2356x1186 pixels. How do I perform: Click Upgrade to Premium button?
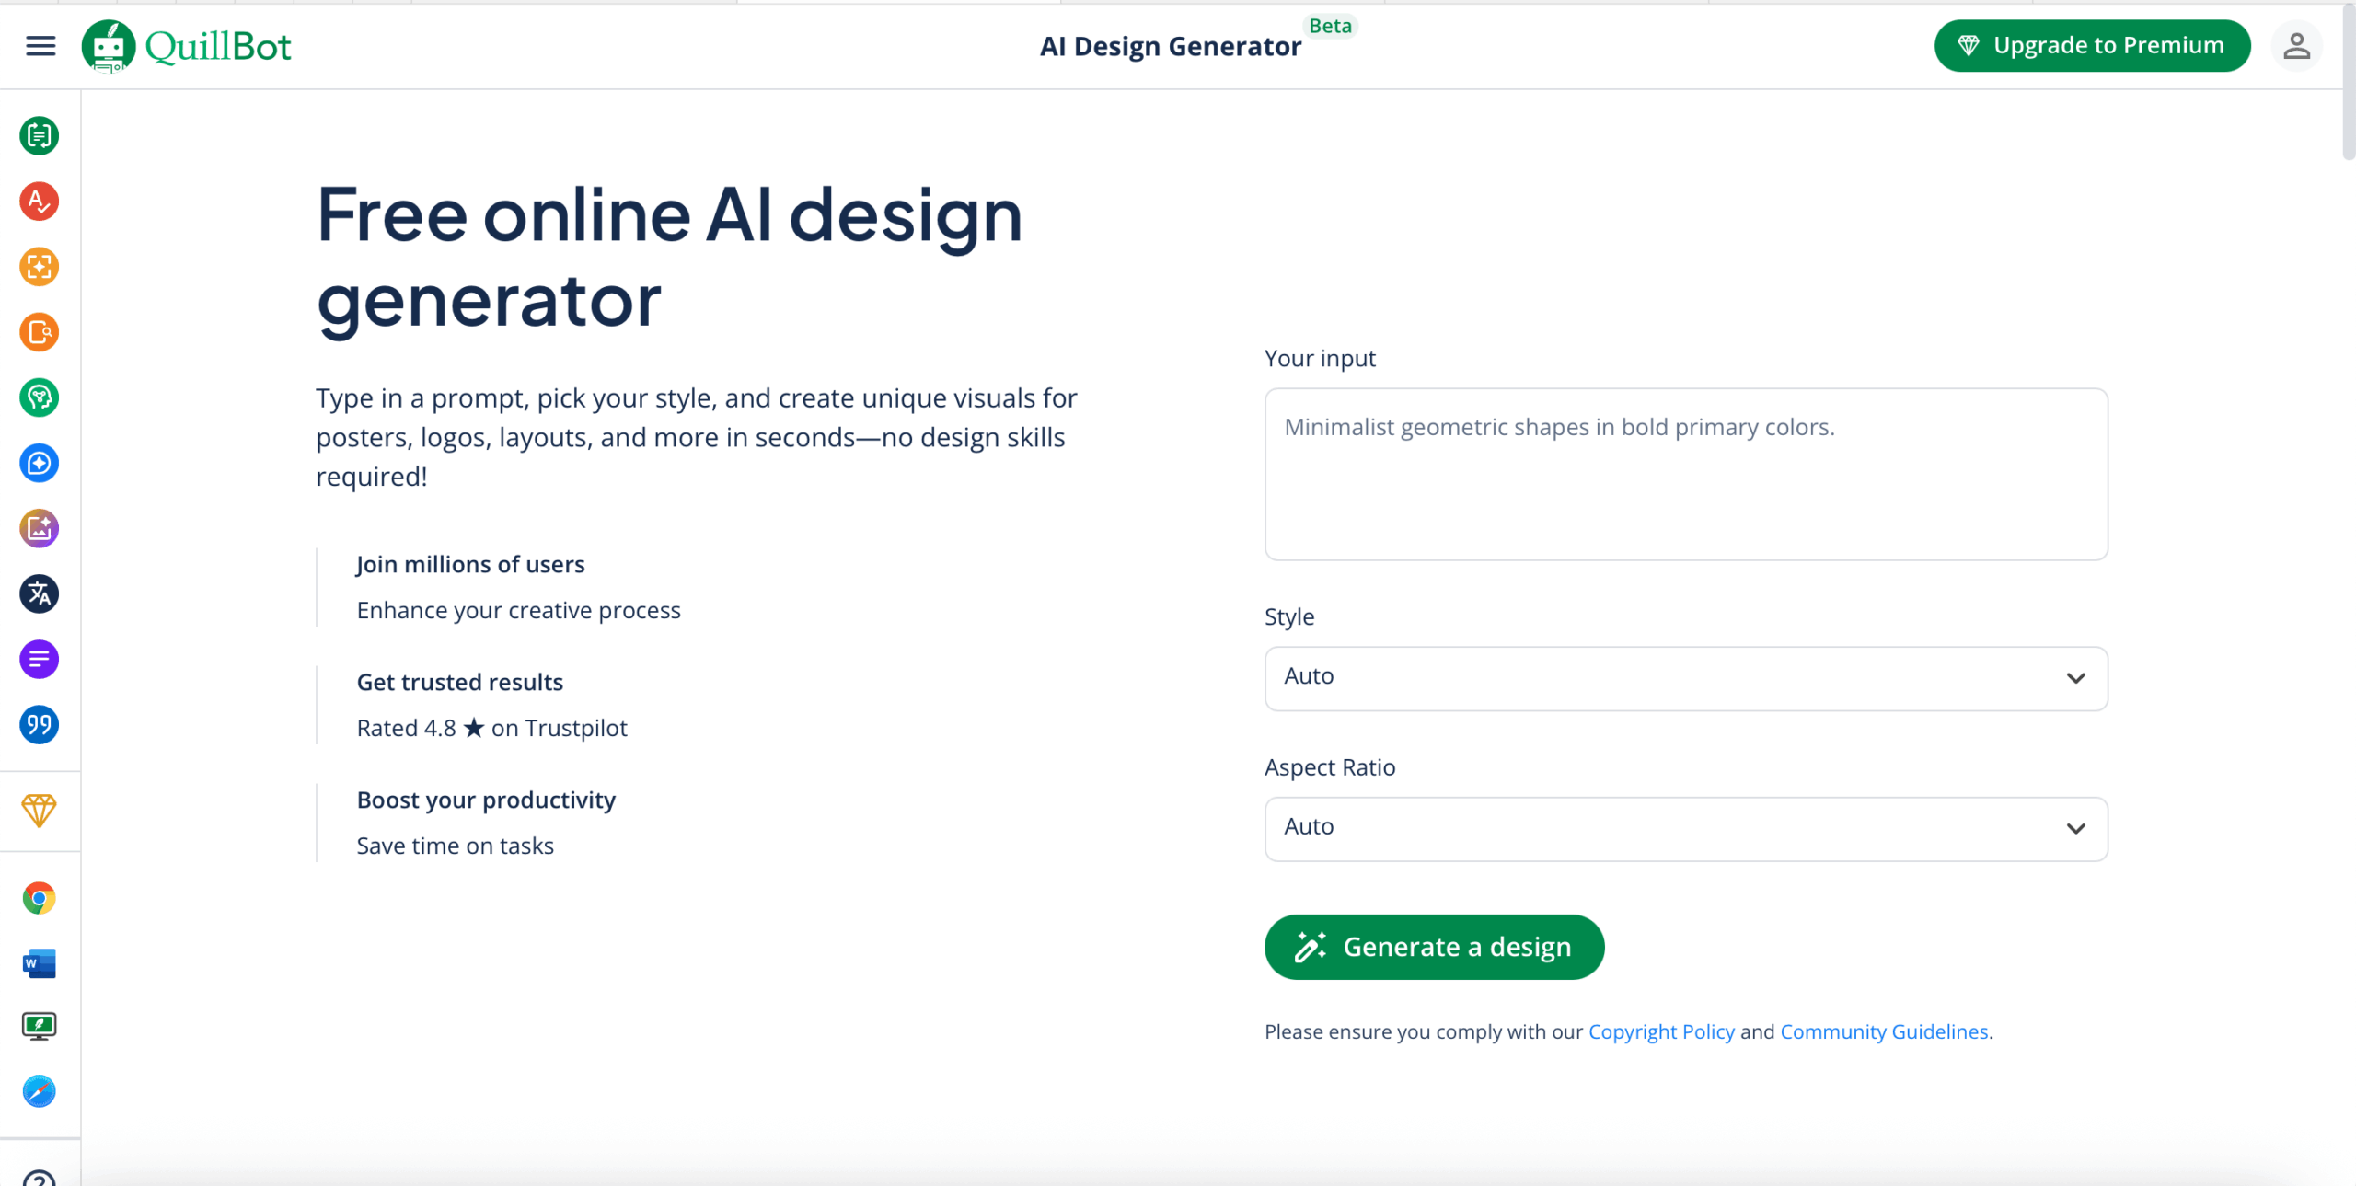(x=2092, y=46)
